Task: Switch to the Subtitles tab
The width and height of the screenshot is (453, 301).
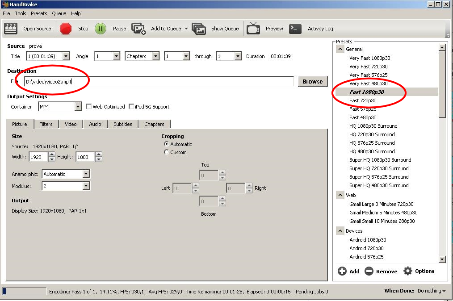Action: [x=123, y=124]
